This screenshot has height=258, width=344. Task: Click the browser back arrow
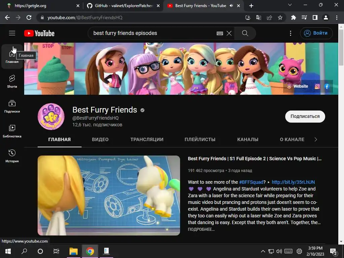click(7, 17)
